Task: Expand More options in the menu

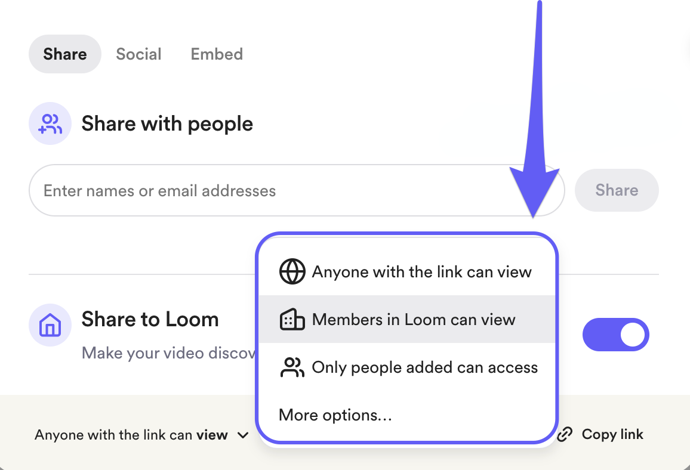Action: (x=335, y=415)
